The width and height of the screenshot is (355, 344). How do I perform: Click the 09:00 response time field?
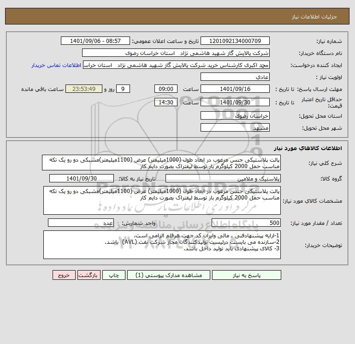166,89
